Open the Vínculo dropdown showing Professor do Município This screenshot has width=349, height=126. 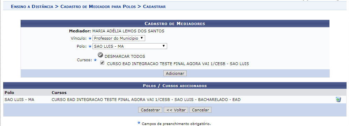(119, 38)
